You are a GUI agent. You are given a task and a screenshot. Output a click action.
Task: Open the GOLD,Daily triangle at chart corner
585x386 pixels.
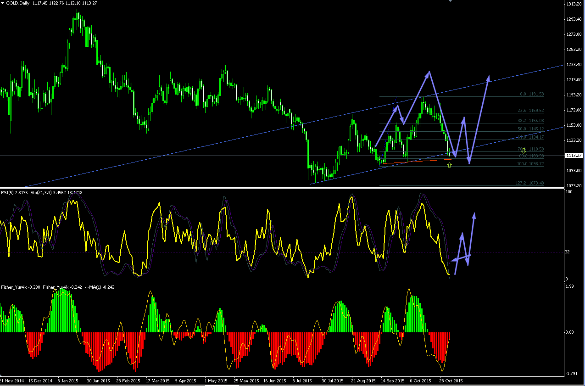coord(3,3)
